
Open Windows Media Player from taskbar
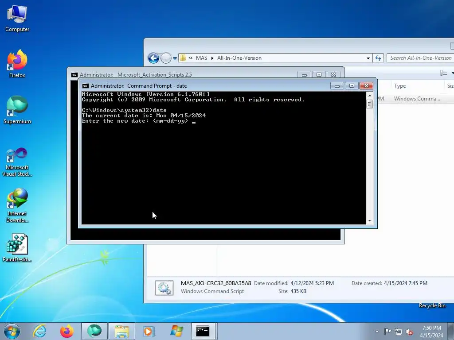[x=149, y=331]
